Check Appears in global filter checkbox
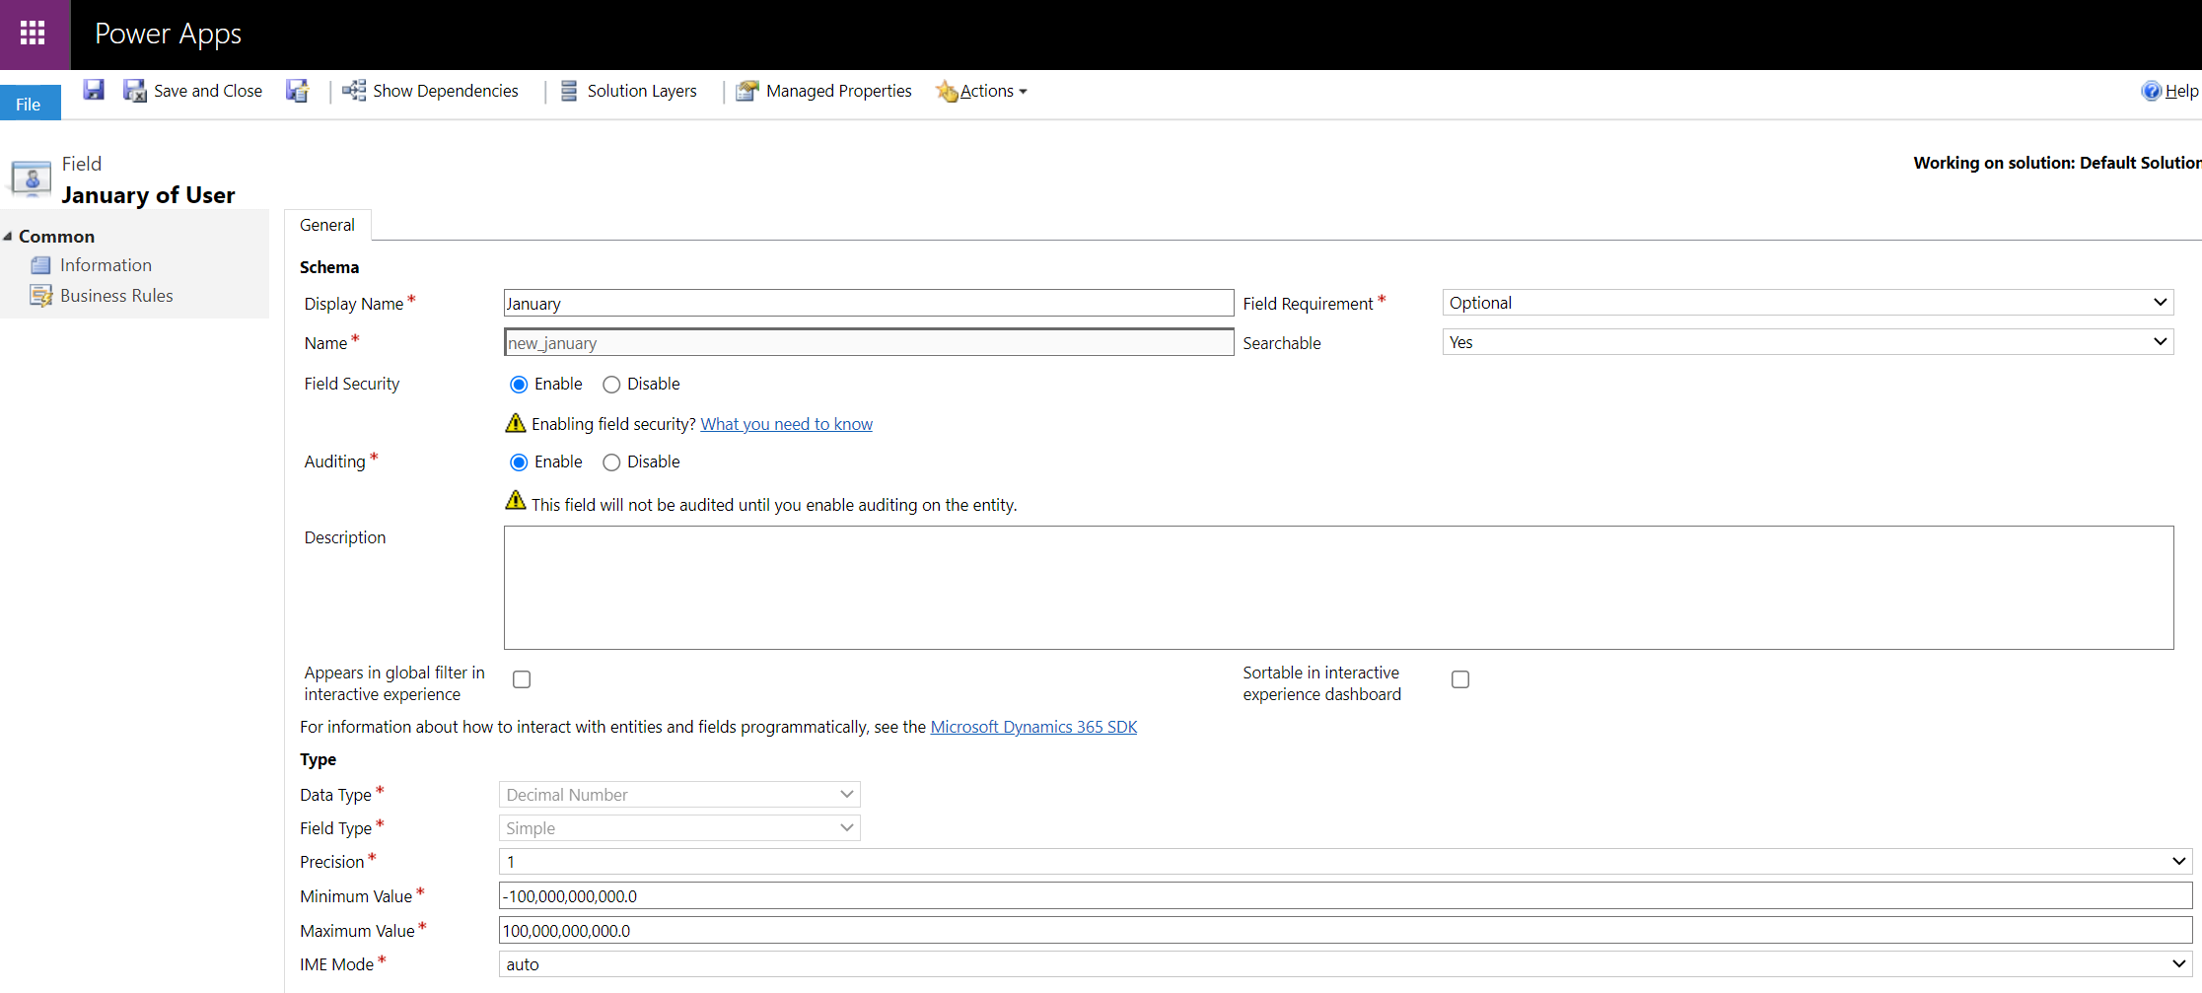2202x993 pixels. point(522,679)
